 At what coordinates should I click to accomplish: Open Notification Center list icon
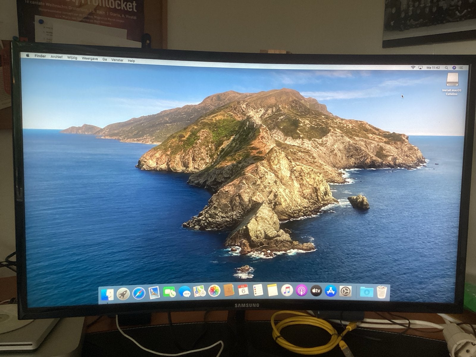tap(462, 68)
